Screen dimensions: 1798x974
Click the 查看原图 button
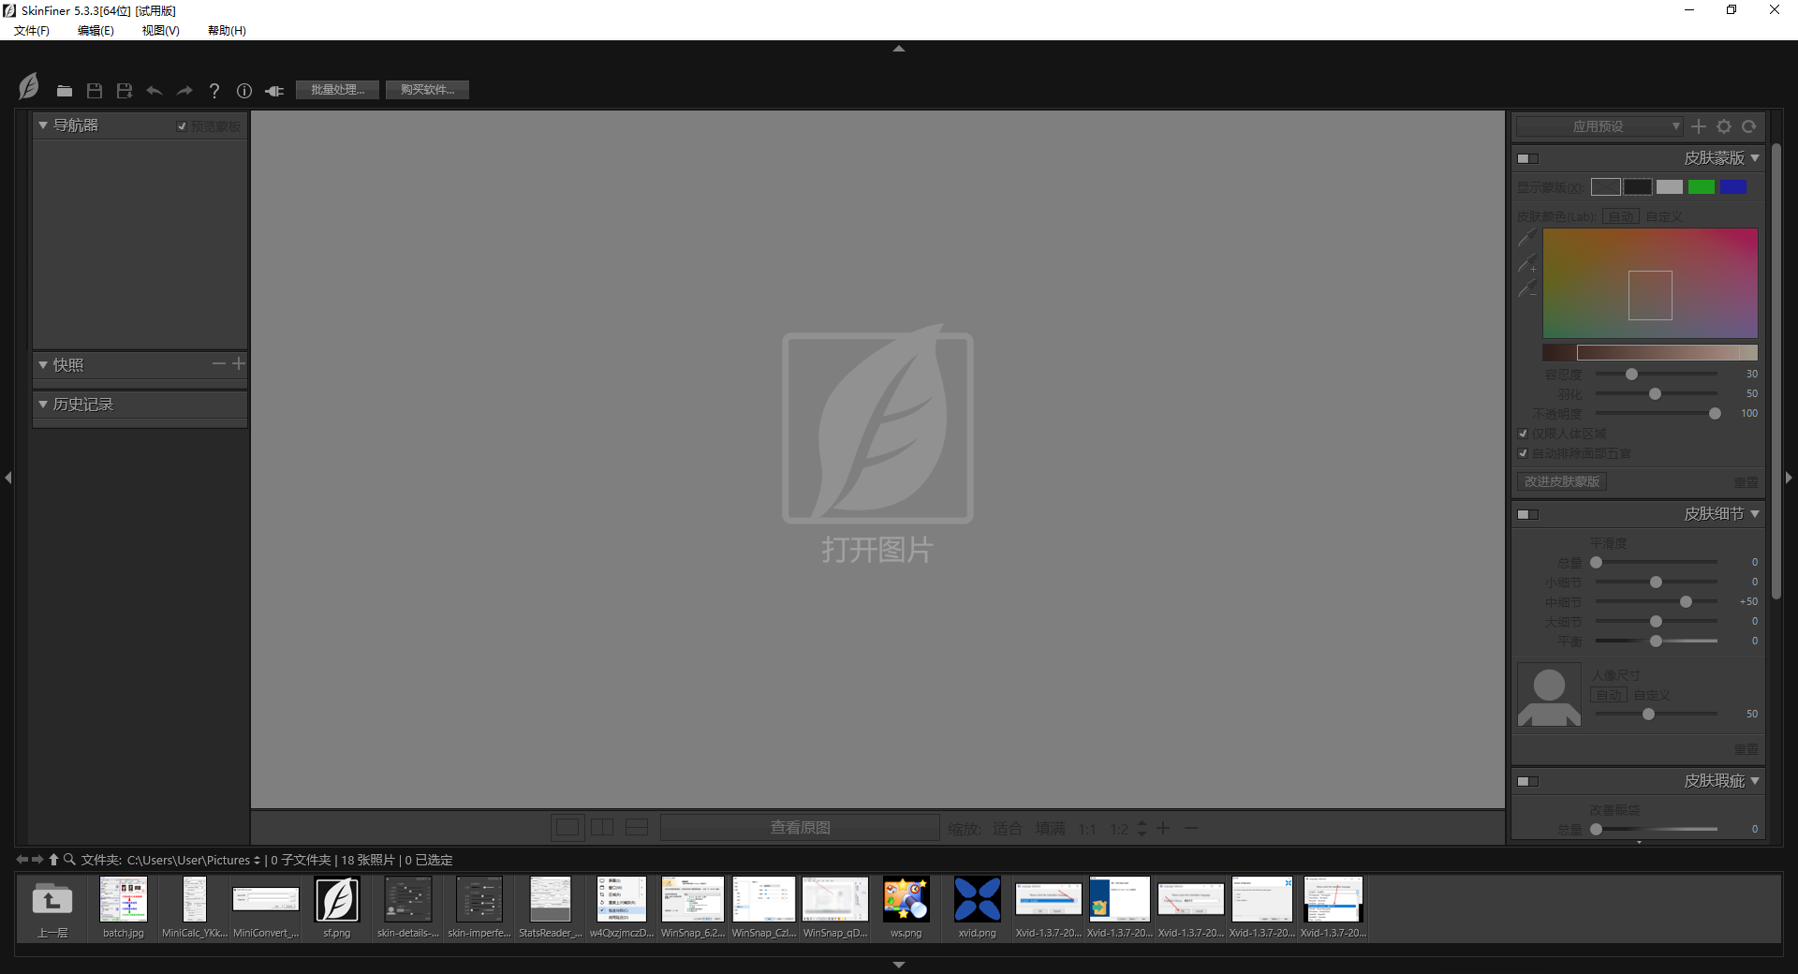pos(800,828)
